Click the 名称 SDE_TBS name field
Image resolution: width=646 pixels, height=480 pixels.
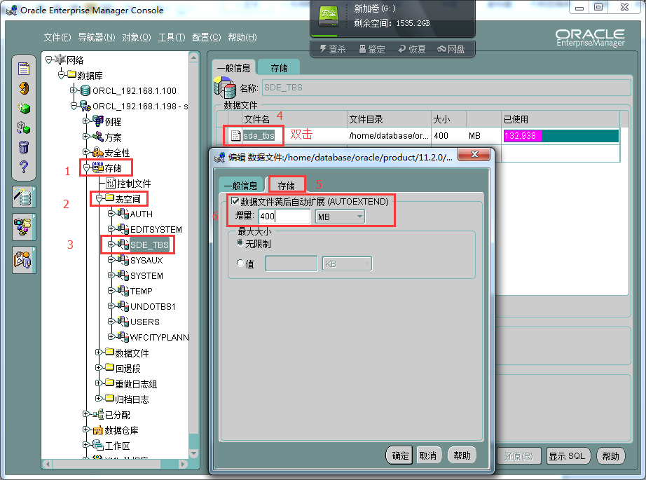(x=446, y=88)
